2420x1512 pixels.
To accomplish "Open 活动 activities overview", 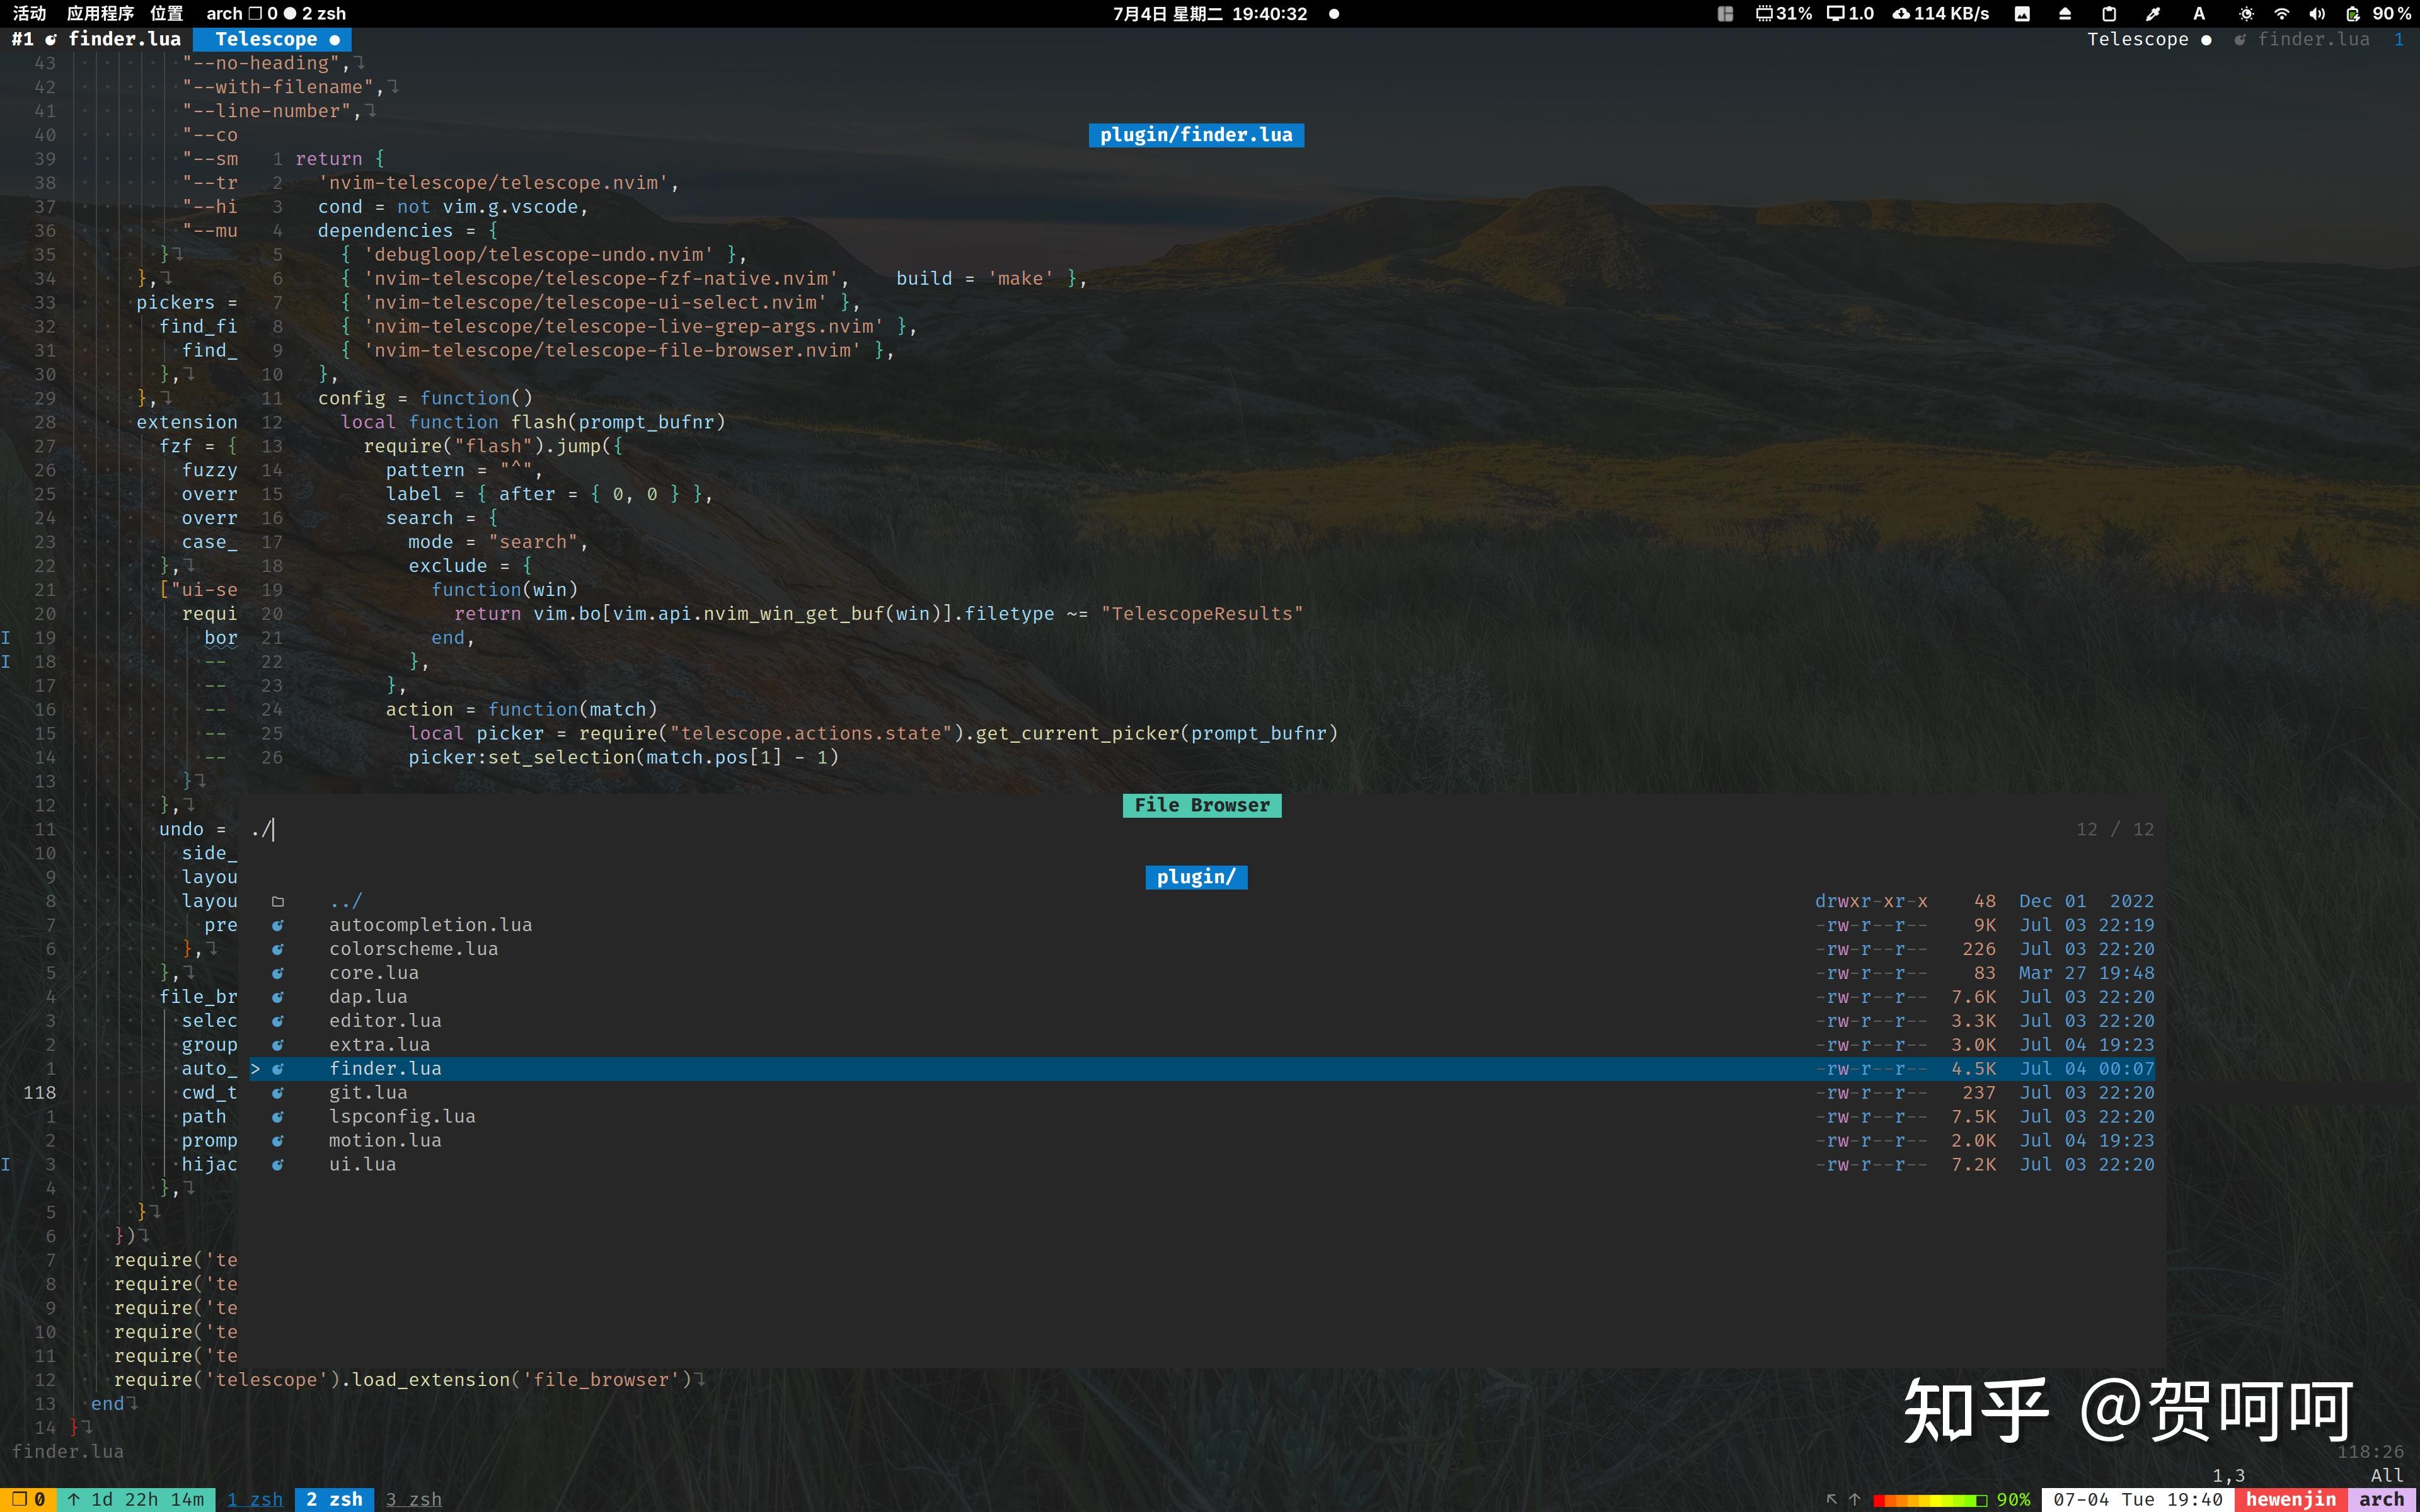I will pos(29,14).
